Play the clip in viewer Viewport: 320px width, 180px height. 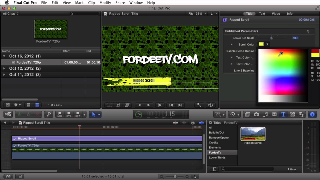[x=160, y=105]
